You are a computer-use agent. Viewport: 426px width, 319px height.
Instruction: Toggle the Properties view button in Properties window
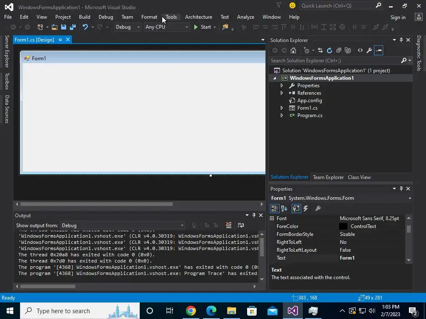coord(296,209)
